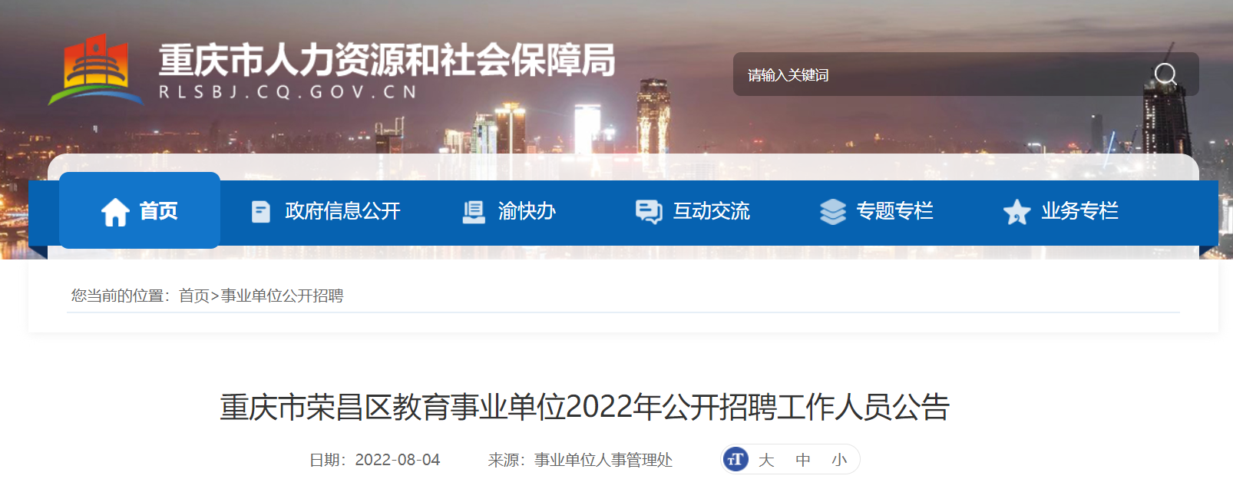Viewport: 1233px width, 489px height.
Task: Click the 首页 breadcrumb link
Action: coord(194,296)
